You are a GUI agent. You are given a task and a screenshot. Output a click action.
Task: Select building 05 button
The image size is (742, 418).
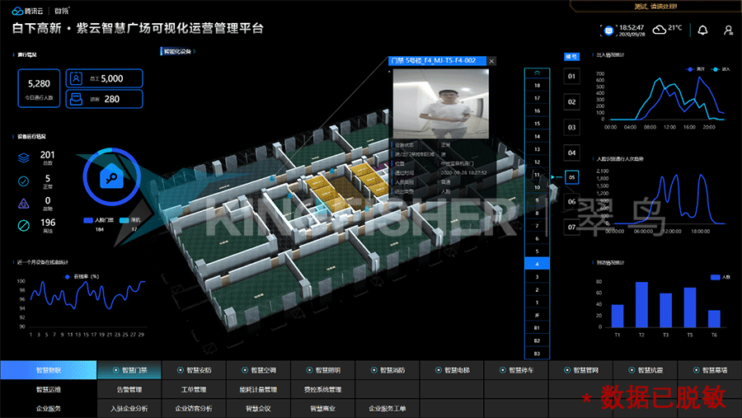(x=571, y=177)
